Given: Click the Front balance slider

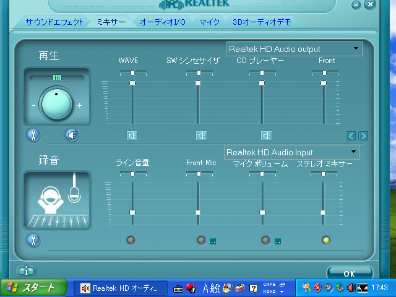Looking at the screenshot, I should [x=325, y=73].
